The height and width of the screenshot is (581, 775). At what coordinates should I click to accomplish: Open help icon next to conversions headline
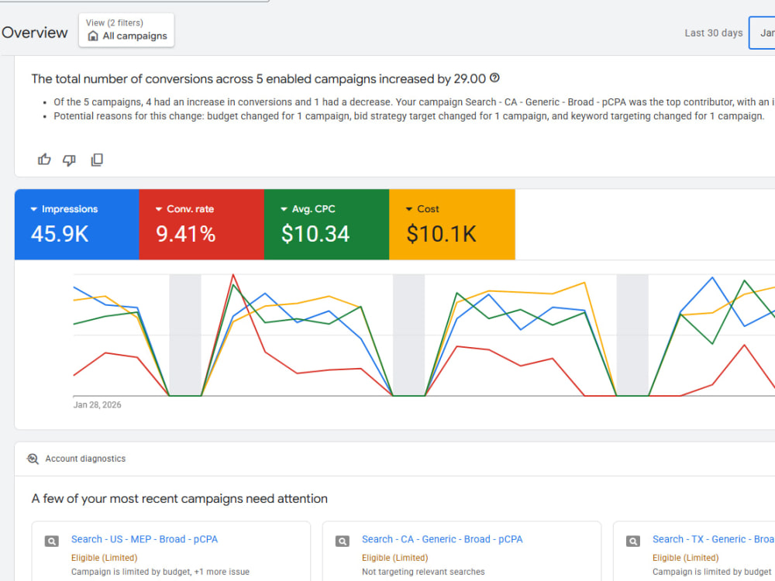(494, 78)
